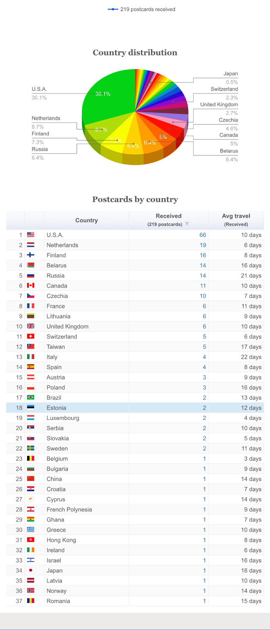Screen dimensions: 270x630
Task: Open the 19 postcards from Netherlands
Action: (203, 245)
